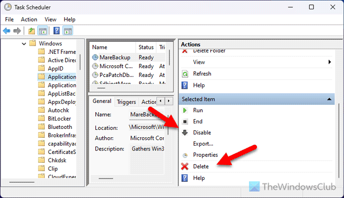Screen dimensions: 344x198
Task: Switch to the Actions tab
Action: (x=148, y=102)
